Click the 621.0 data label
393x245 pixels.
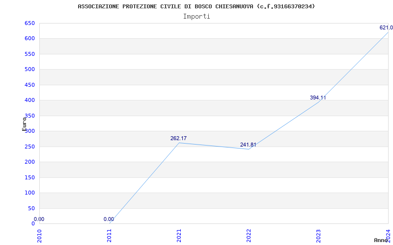[x=386, y=28]
